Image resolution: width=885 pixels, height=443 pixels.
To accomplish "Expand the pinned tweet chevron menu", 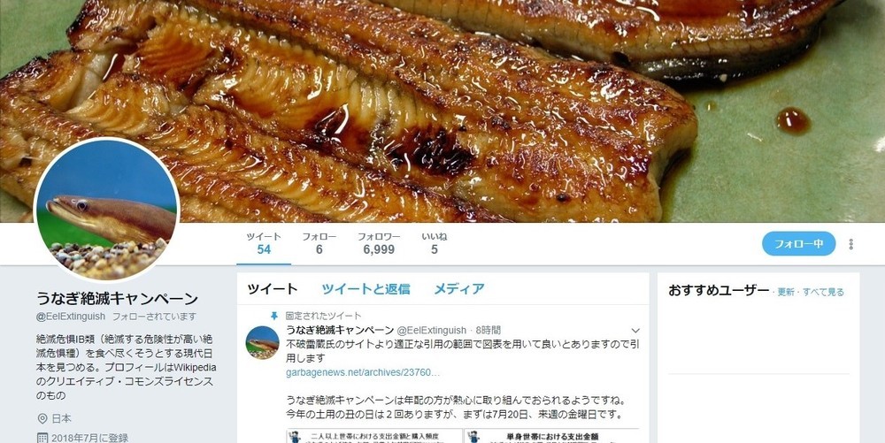I will 635,331.
